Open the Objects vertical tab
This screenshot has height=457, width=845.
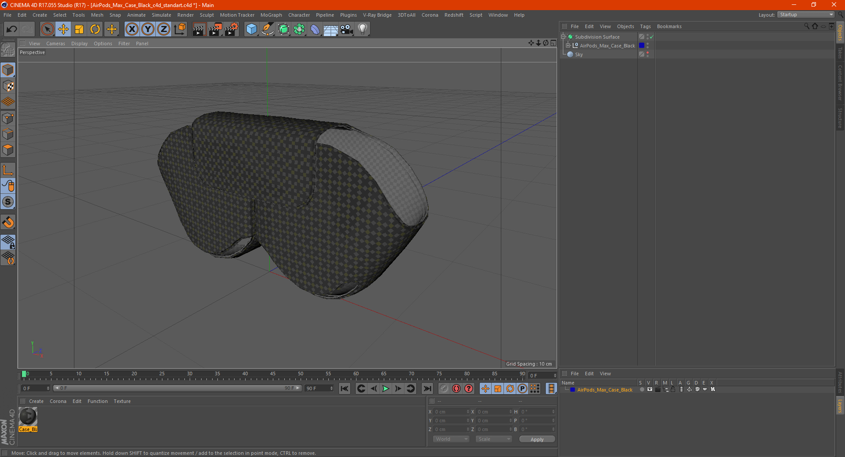pos(840,33)
